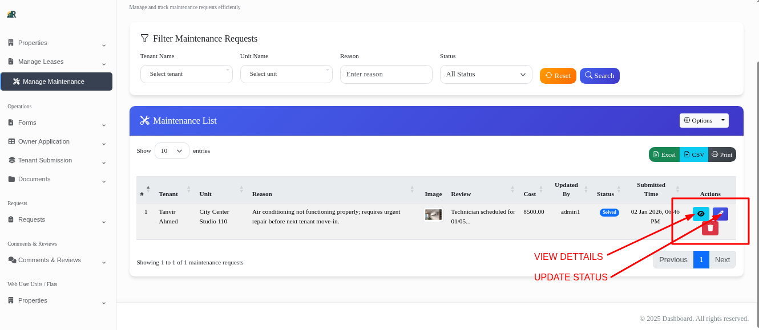The image size is (759, 330).
Task: Select the Tenant Submission layers icon
Action: [13, 160]
